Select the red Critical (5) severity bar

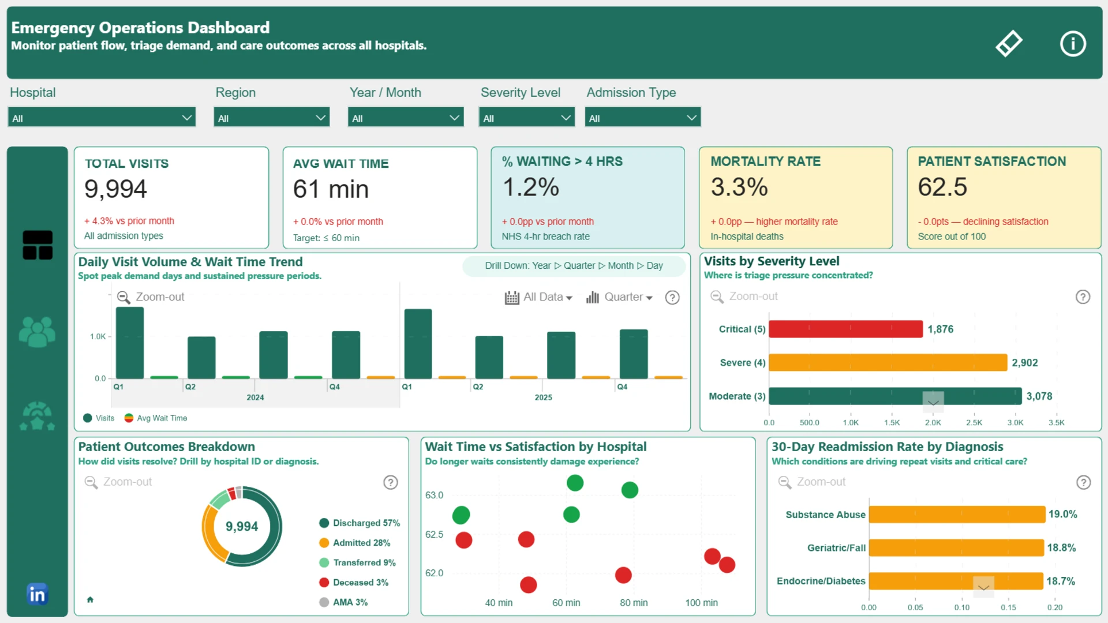pos(845,329)
